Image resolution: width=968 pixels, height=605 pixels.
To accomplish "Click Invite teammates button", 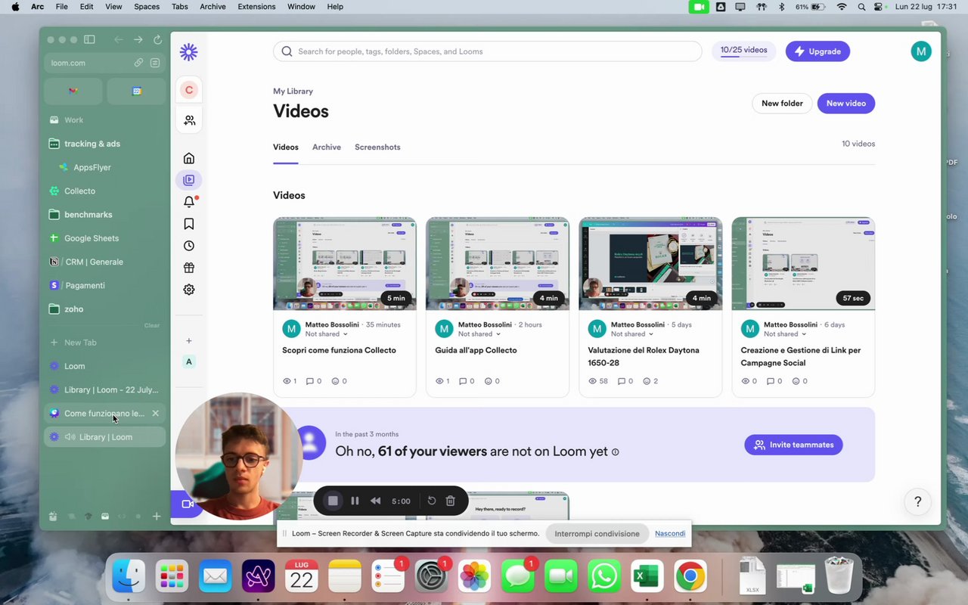I will pos(793,445).
